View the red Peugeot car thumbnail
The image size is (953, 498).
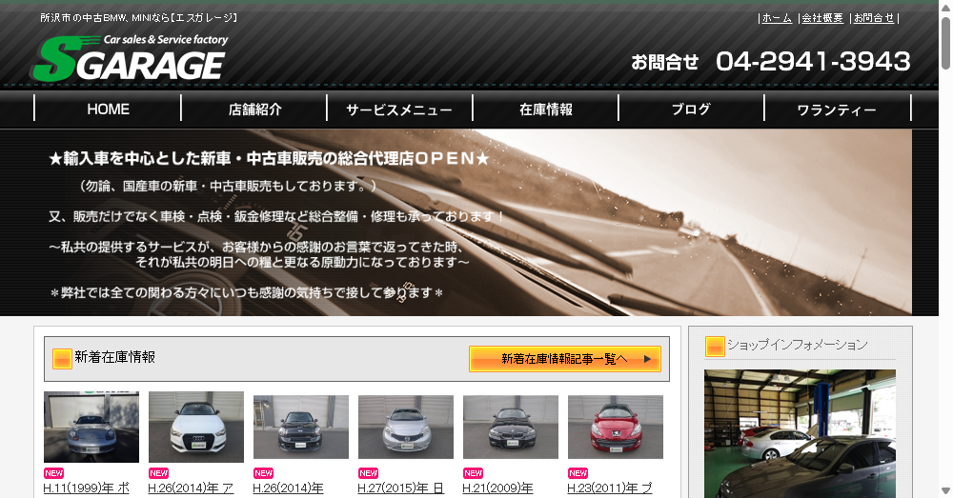point(616,428)
